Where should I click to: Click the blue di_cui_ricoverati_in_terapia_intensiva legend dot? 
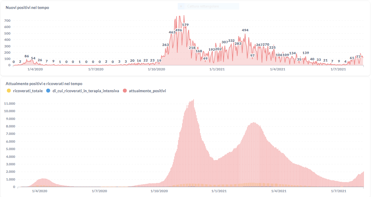[x=48, y=91]
